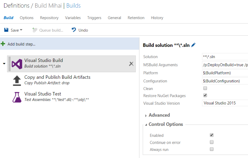Open the Visual Studio Version dropdown

(x=225, y=103)
